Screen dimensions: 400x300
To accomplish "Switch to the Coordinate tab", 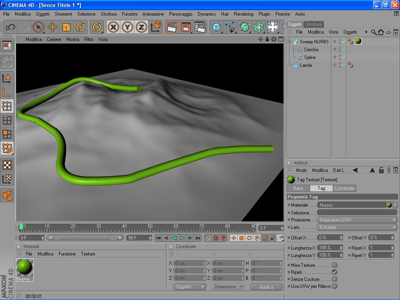I will pyautogui.click(x=344, y=188).
